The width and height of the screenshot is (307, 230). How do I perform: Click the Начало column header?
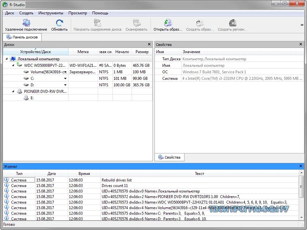122,52
